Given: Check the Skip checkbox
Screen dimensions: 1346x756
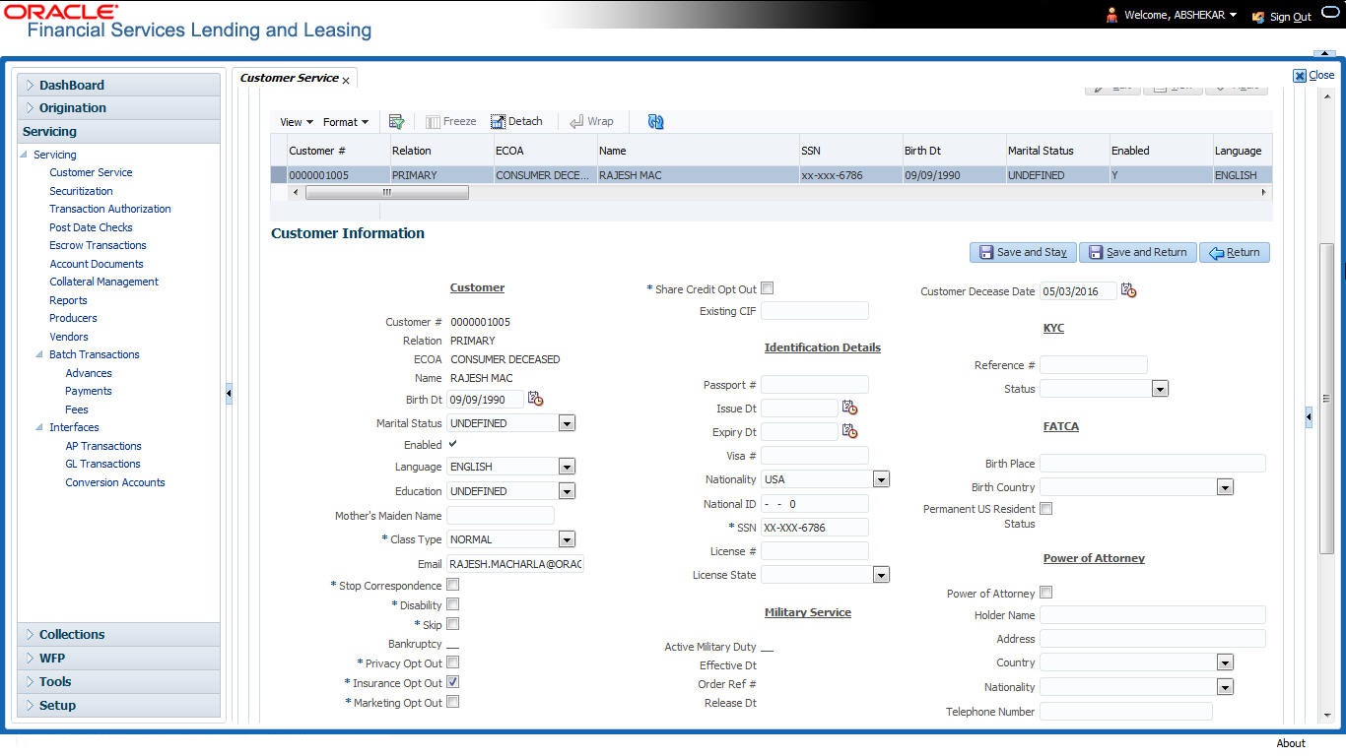Looking at the screenshot, I should click(453, 624).
